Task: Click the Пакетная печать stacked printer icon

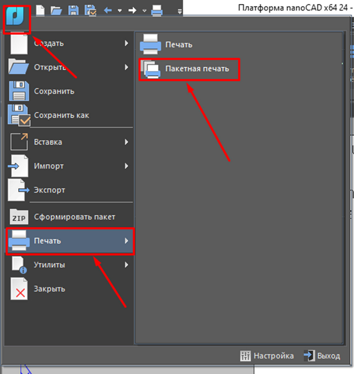Action: 150,69
